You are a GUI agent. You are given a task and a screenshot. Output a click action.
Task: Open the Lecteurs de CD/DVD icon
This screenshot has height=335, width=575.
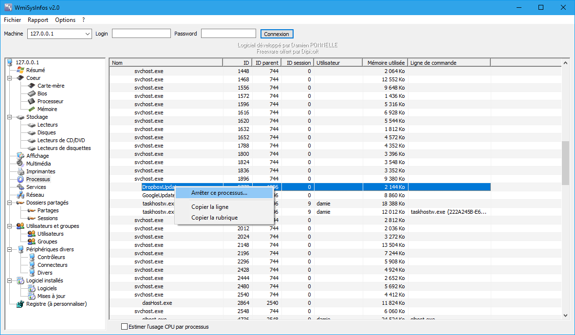click(32, 140)
